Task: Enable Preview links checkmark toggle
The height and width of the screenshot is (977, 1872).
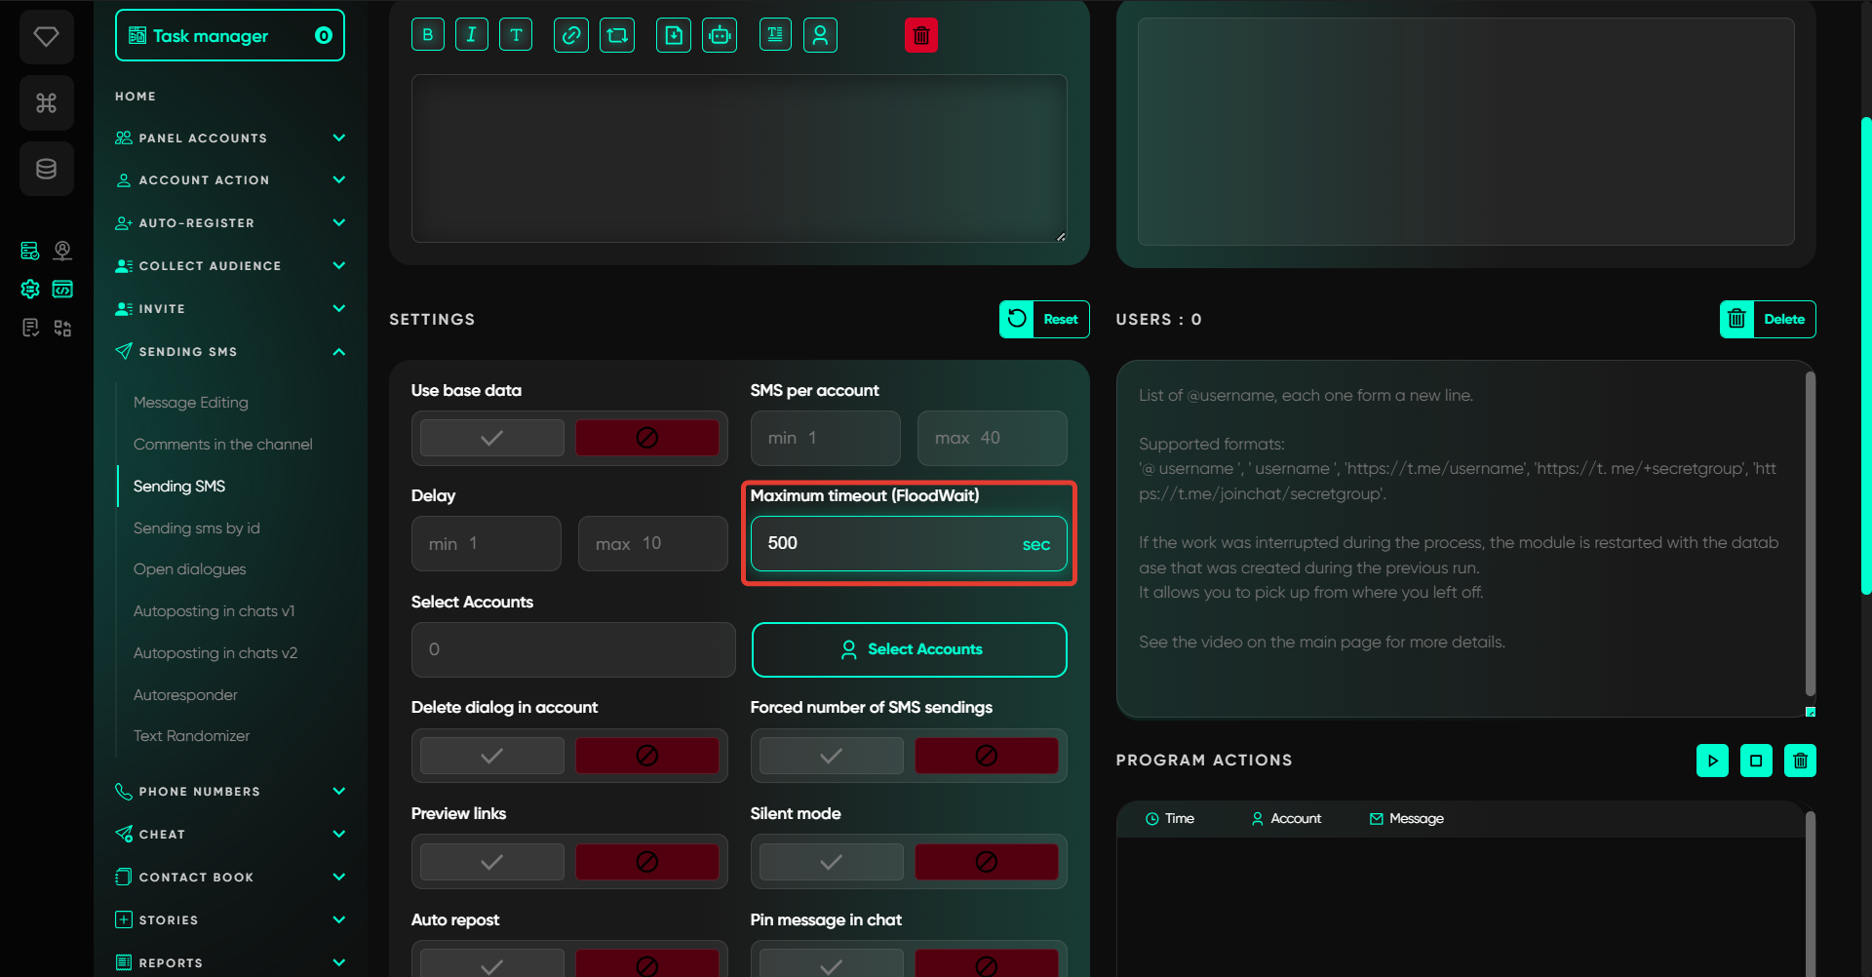Action: coord(492,862)
